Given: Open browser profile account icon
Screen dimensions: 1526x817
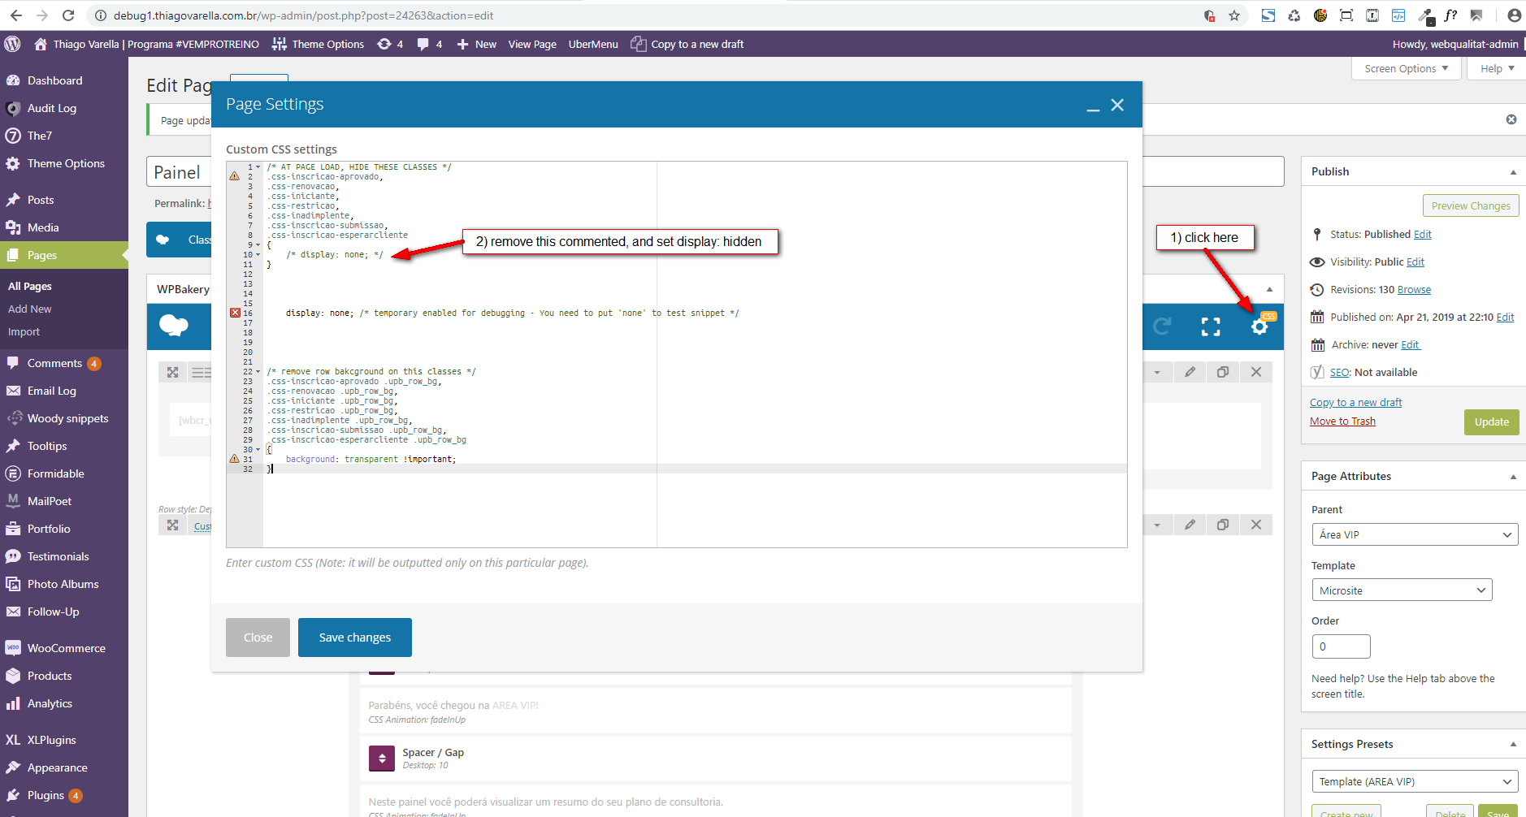Looking at the screenshot, I should click(1514, 15).
